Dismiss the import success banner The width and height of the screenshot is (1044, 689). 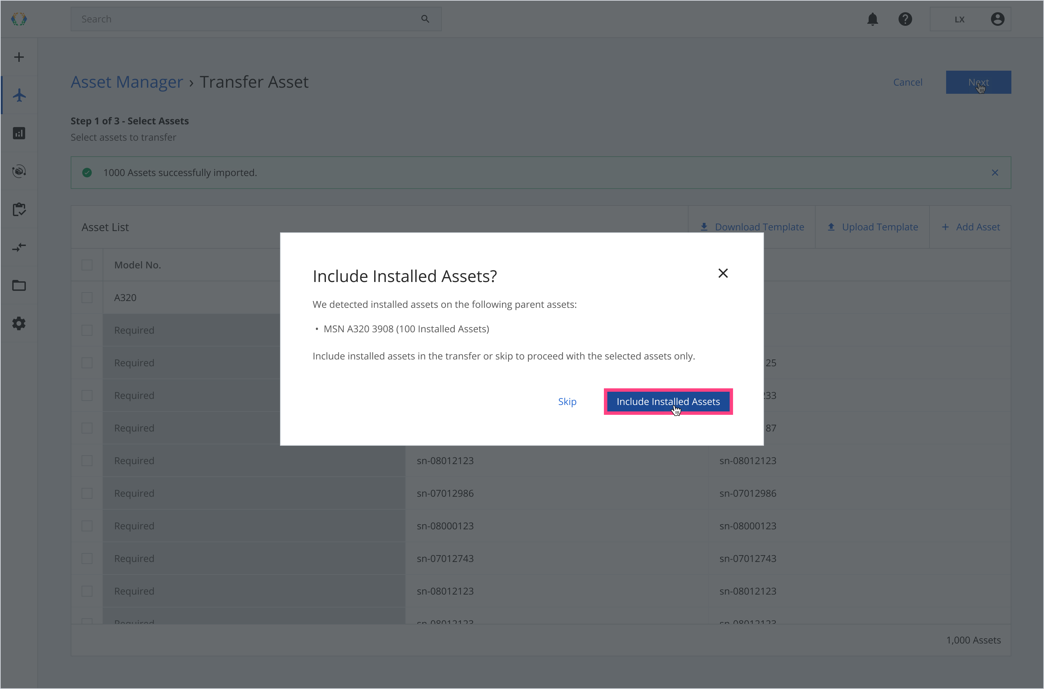pos(995,173)
